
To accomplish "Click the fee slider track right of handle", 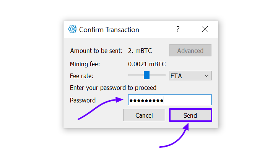I will click(x=158, y=75).
